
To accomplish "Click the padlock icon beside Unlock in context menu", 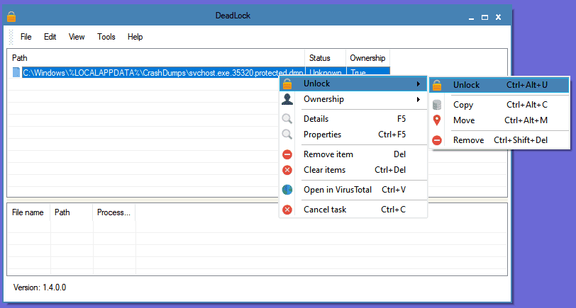I will pyautogui.click(x=287, y=84).
